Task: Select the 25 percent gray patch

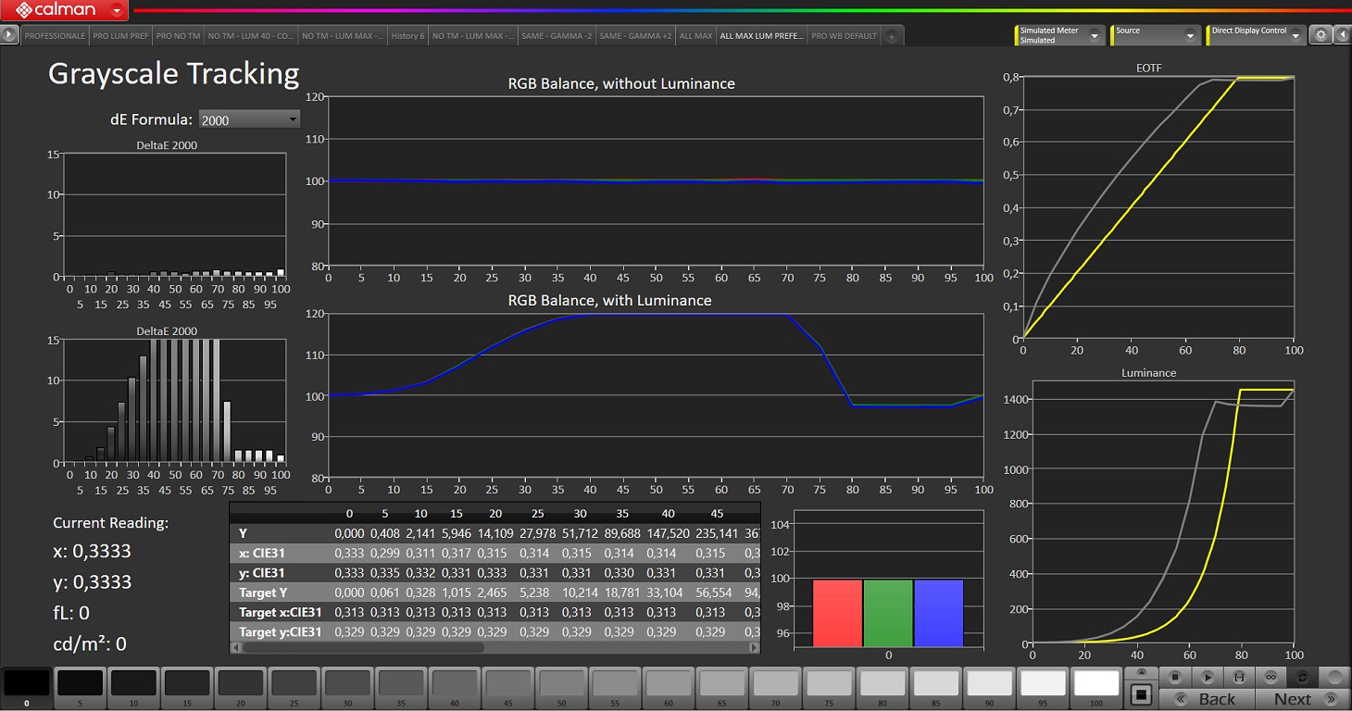Action: (294, 687)
